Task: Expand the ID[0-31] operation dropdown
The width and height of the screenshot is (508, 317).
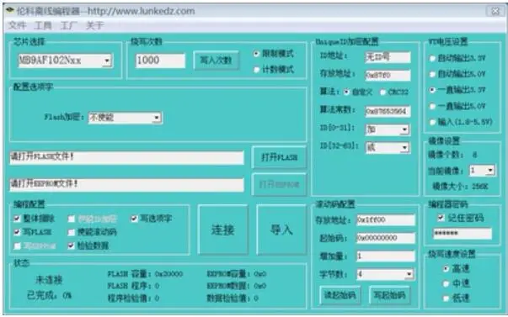Action: point(404,129)
